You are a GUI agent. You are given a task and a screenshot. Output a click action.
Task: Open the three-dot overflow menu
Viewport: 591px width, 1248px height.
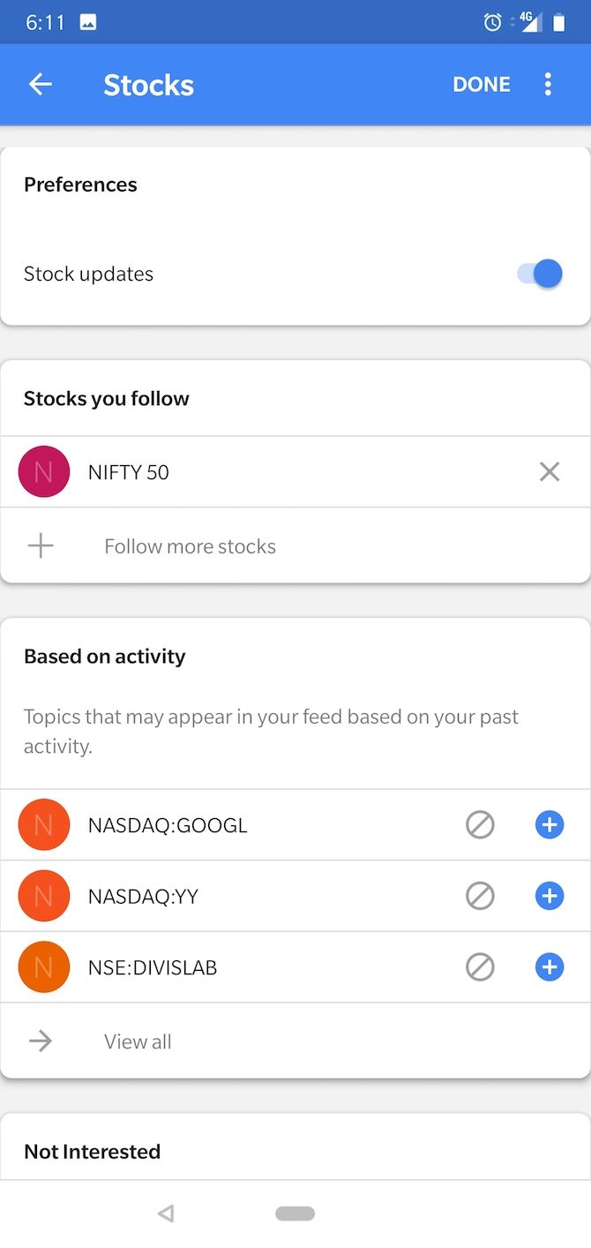click(x=548, y=84)
